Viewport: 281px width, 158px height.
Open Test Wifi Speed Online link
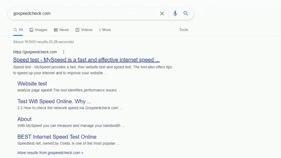coord(54,101)
